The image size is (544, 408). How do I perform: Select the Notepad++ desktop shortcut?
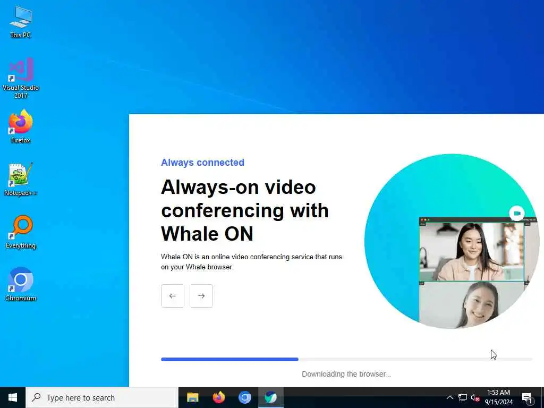[x=21, y=180]
